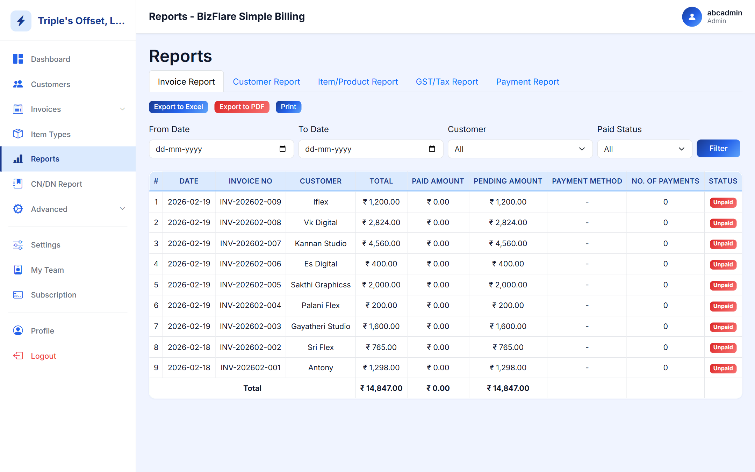The width and height of the screenshot is (755, 472).
Task: Click the Customers people icon
Action: tap(18, 84)
